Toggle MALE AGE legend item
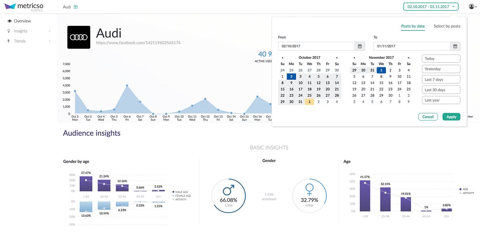This screenshot has width=480, height=232. 180,192
